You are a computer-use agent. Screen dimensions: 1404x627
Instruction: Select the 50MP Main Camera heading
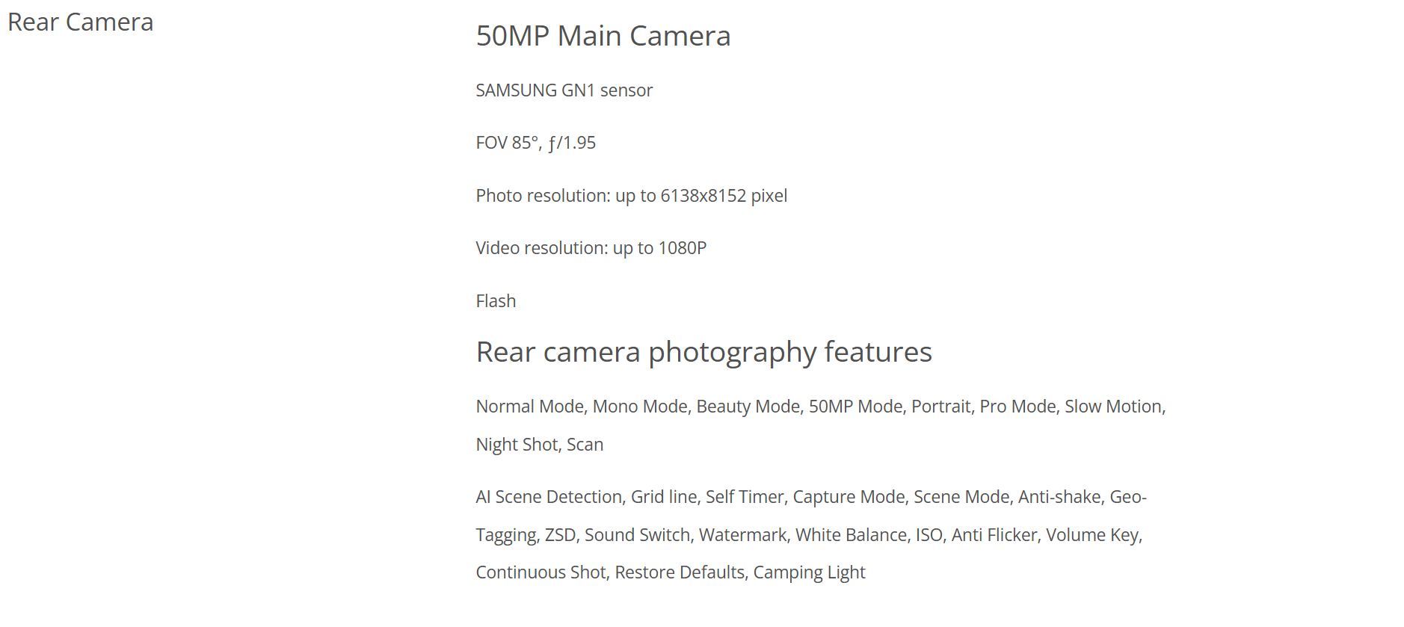click(603, 36)
